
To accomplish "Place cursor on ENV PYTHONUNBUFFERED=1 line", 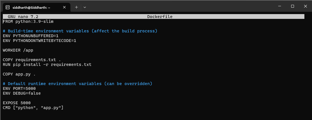I will tap(31, 36).
